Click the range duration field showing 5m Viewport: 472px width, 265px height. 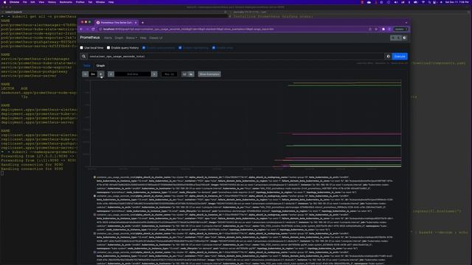(x=94, y=74)
